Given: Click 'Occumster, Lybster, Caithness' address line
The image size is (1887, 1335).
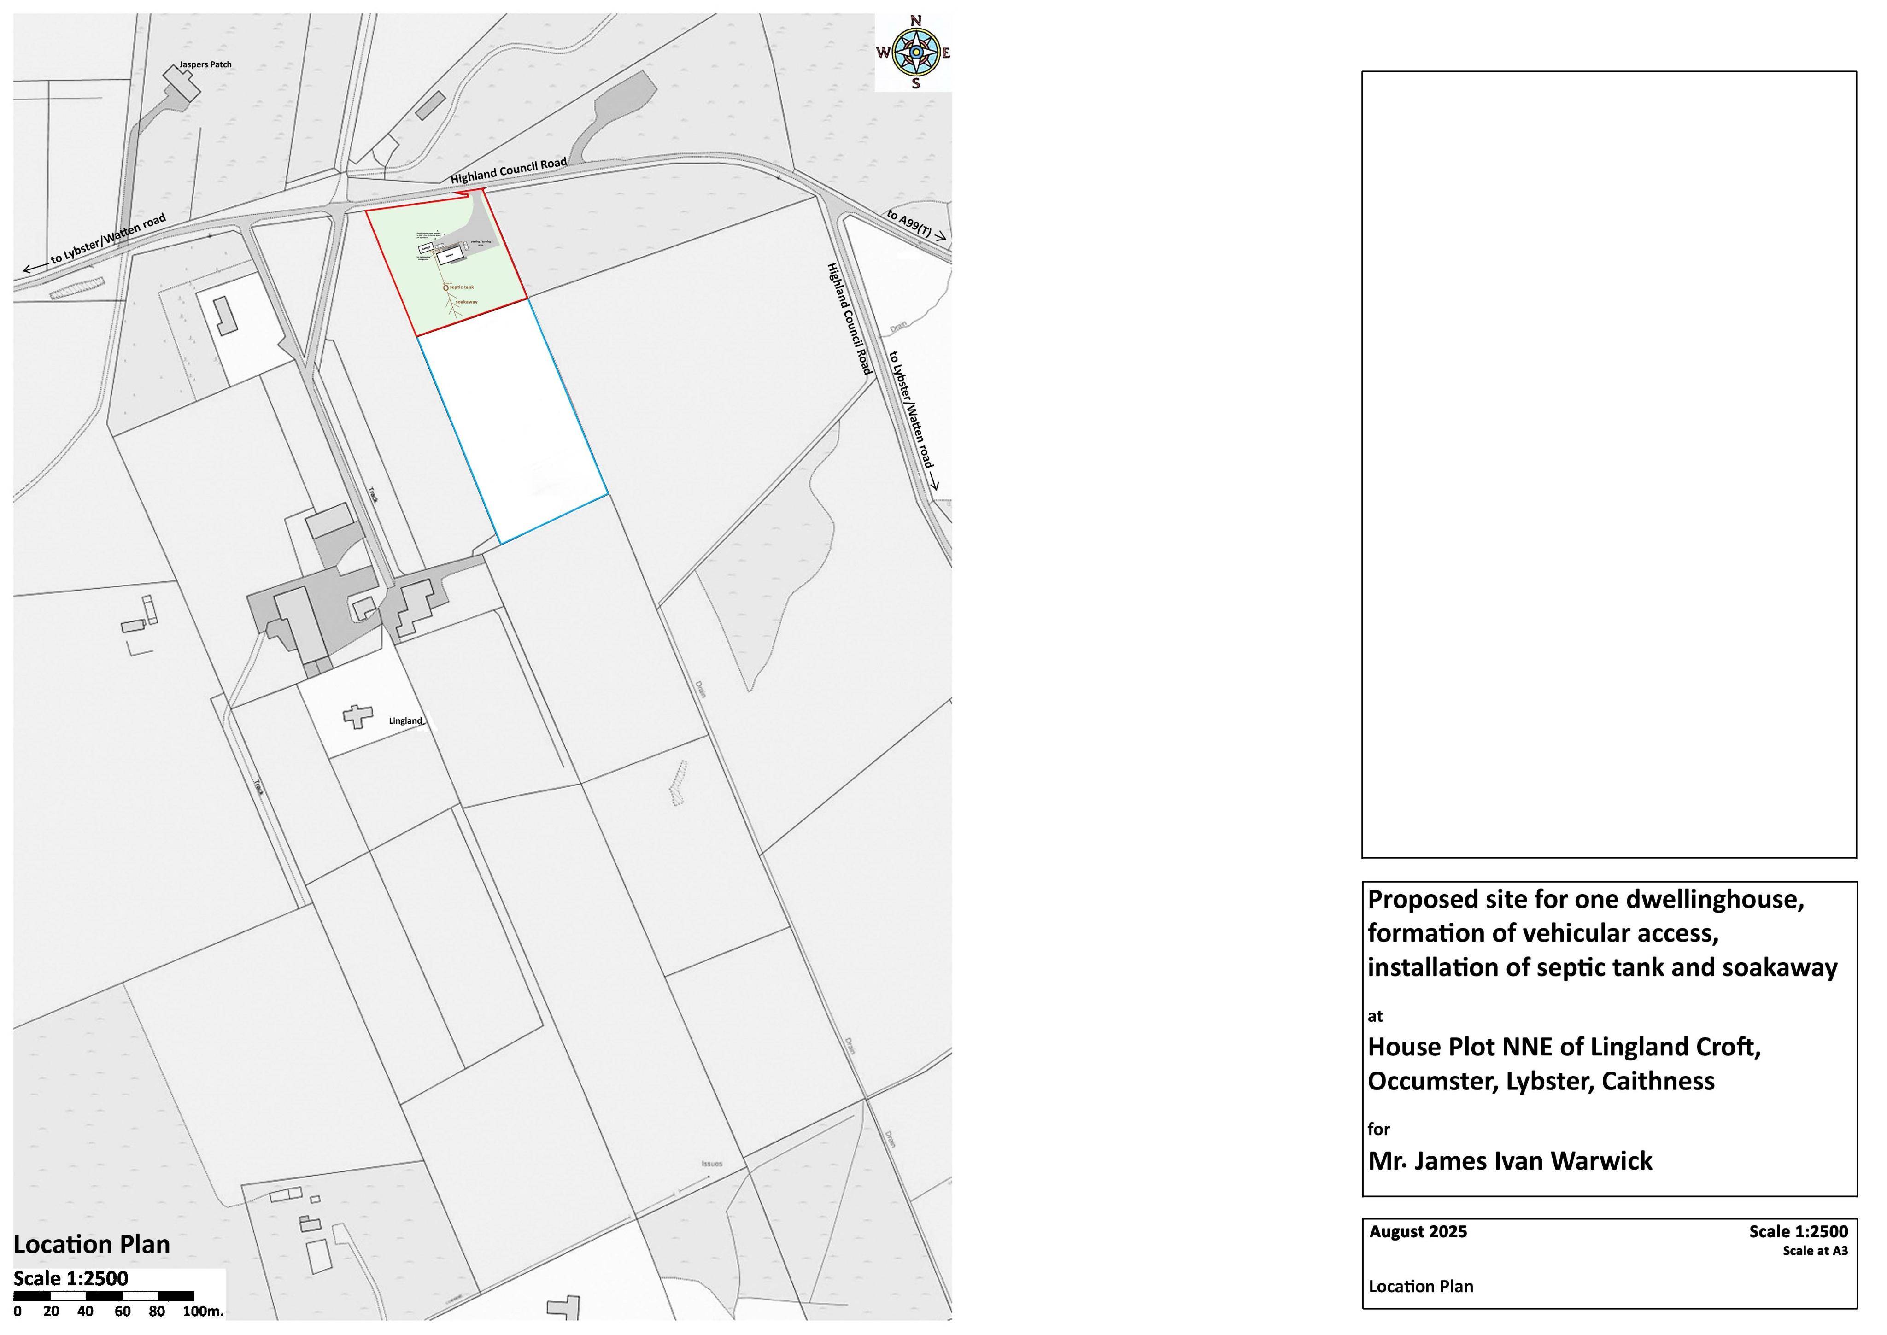Looking at the screenshot, I should pyautogui.click(x=1541, y=1081).
